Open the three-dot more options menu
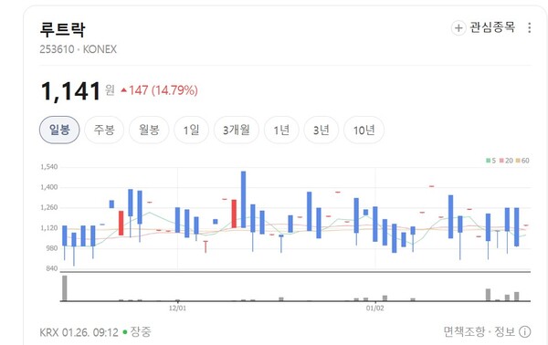The image size is (548, 345). [x=530, y=27]
